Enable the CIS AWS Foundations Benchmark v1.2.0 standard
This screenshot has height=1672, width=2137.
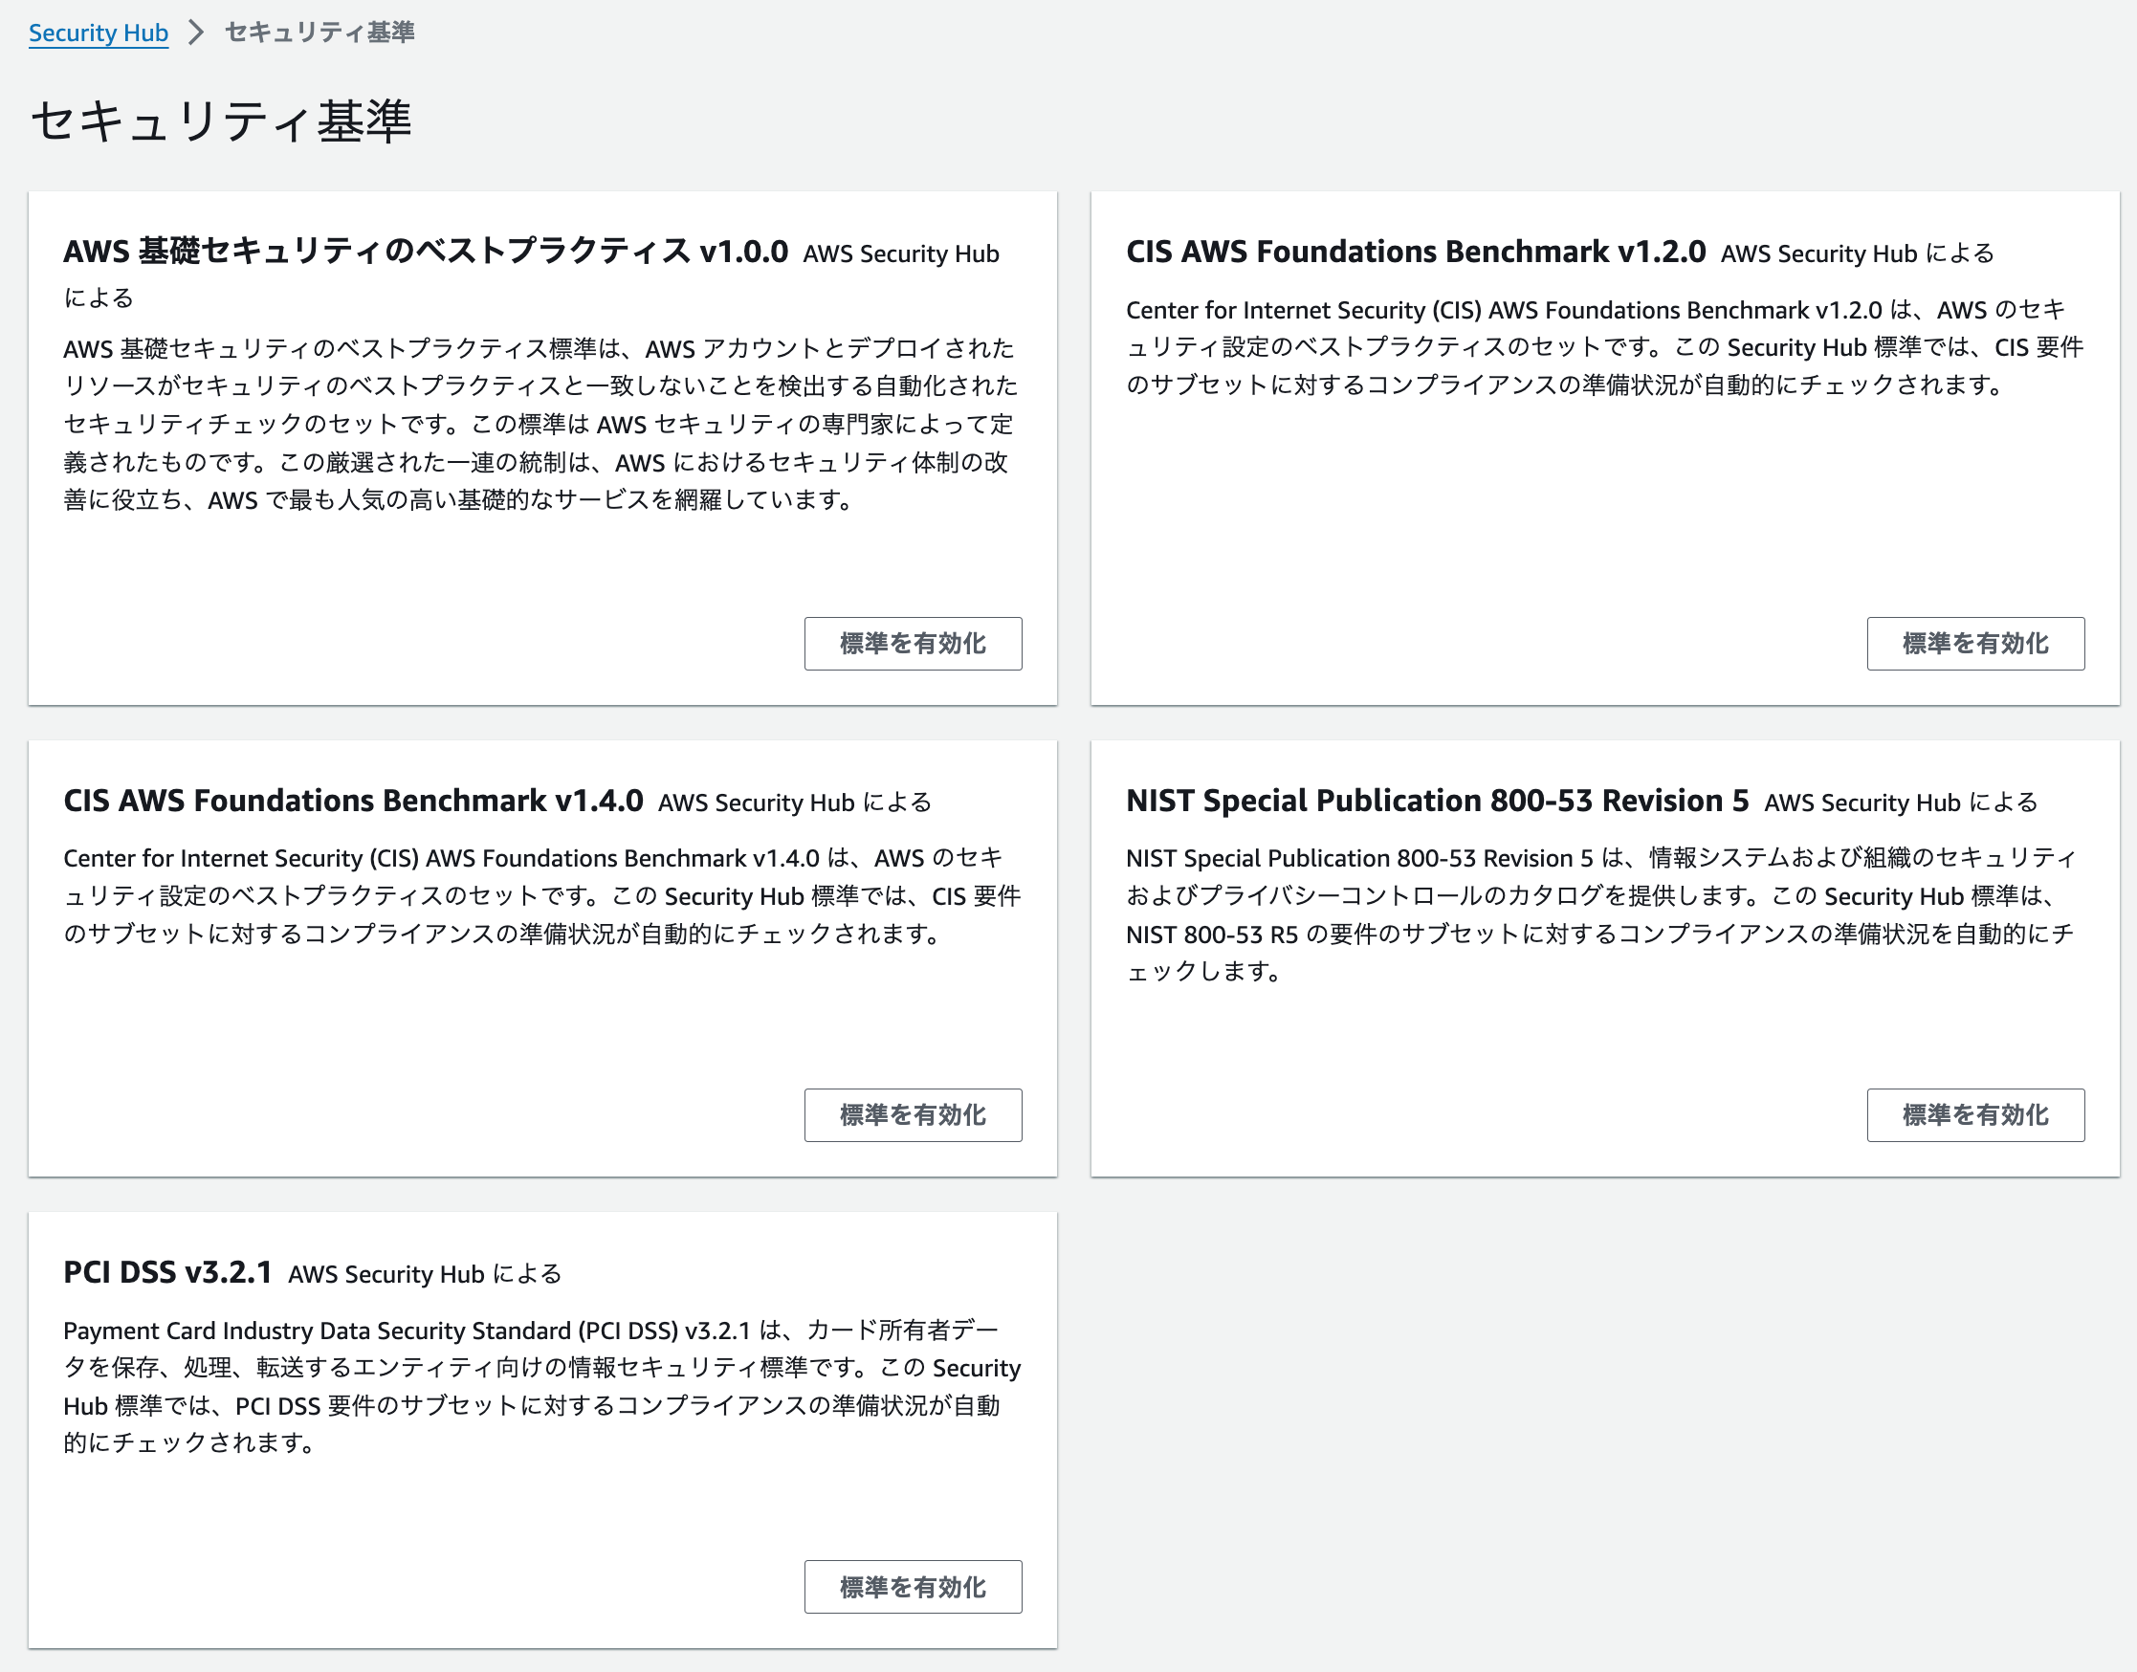tap(1974, 643)
